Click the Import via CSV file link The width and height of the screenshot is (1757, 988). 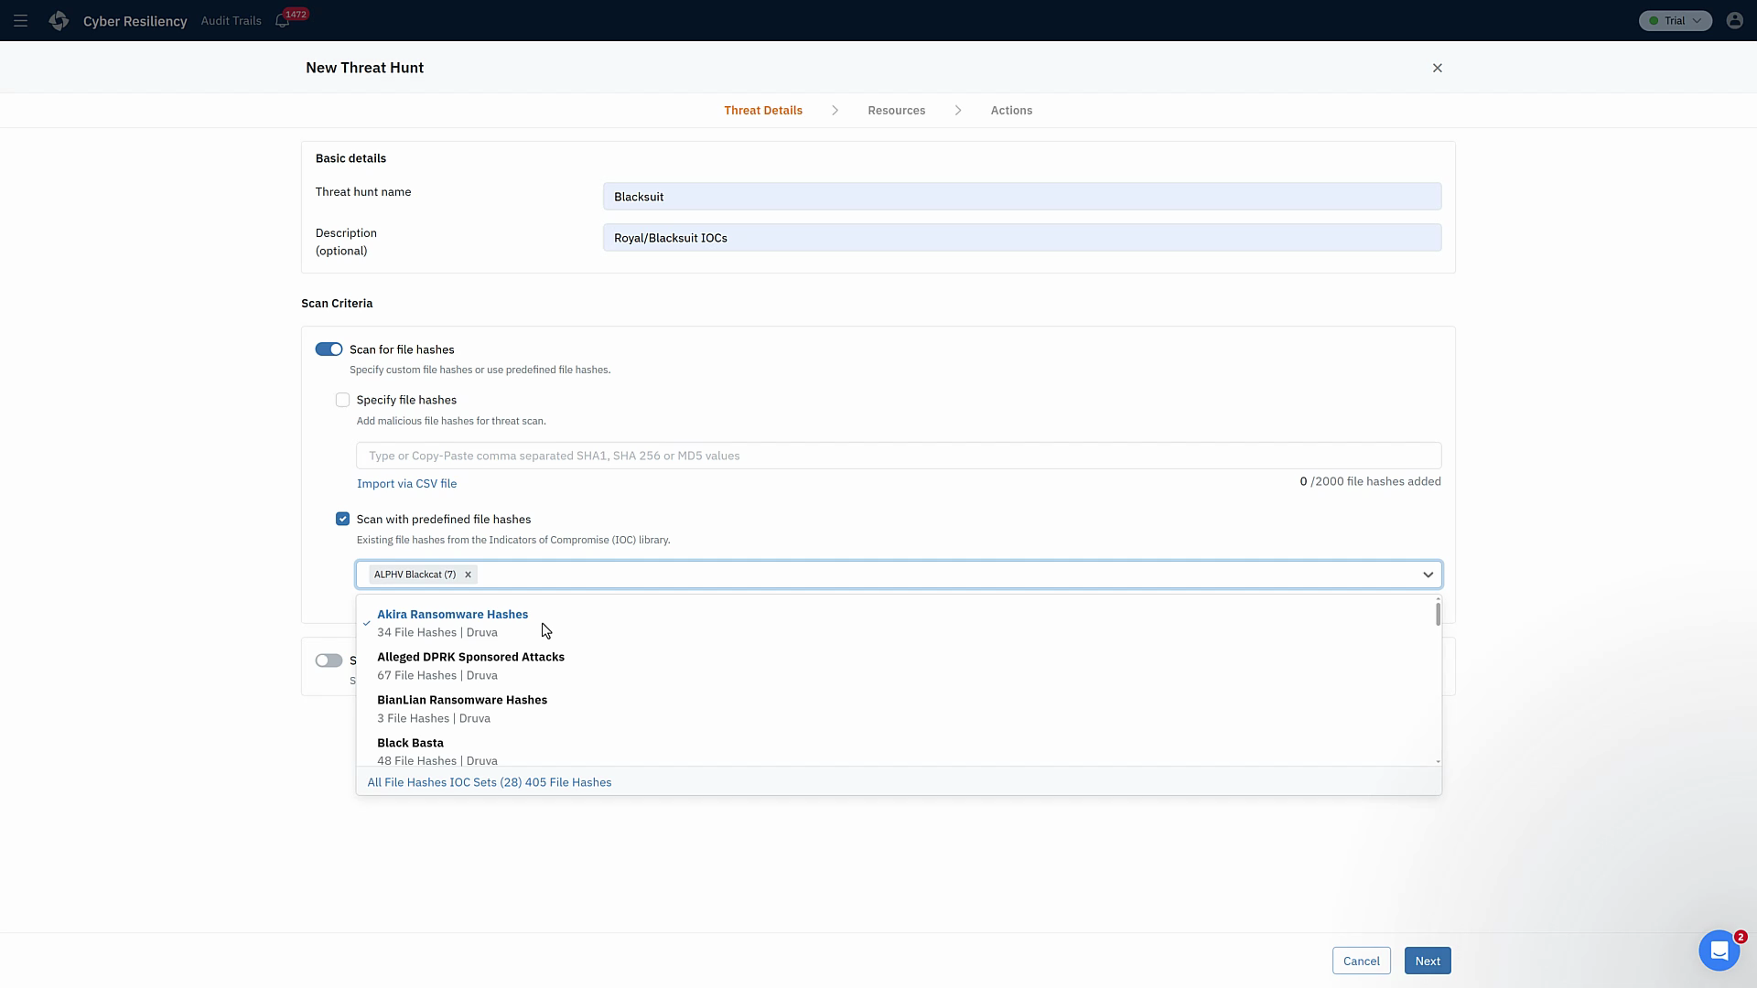406,483
